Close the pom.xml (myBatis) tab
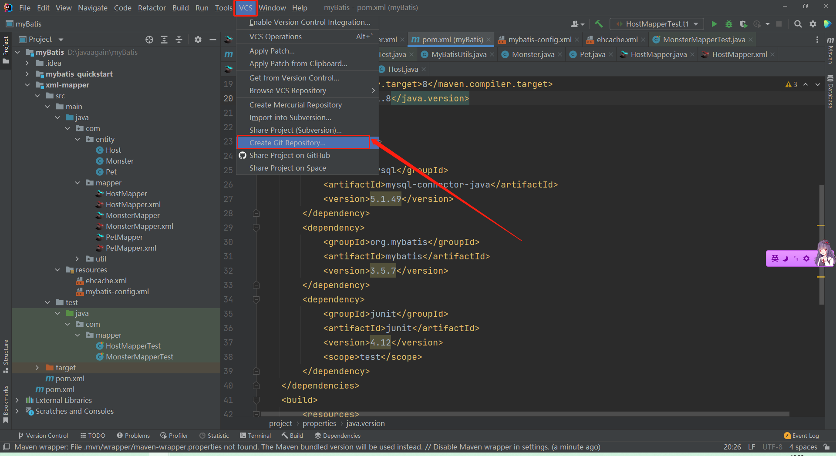This screenshot has width=836, height=456. 489,40
